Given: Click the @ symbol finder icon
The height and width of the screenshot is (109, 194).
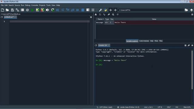Looking at the screenshot, I should (28, 10).
